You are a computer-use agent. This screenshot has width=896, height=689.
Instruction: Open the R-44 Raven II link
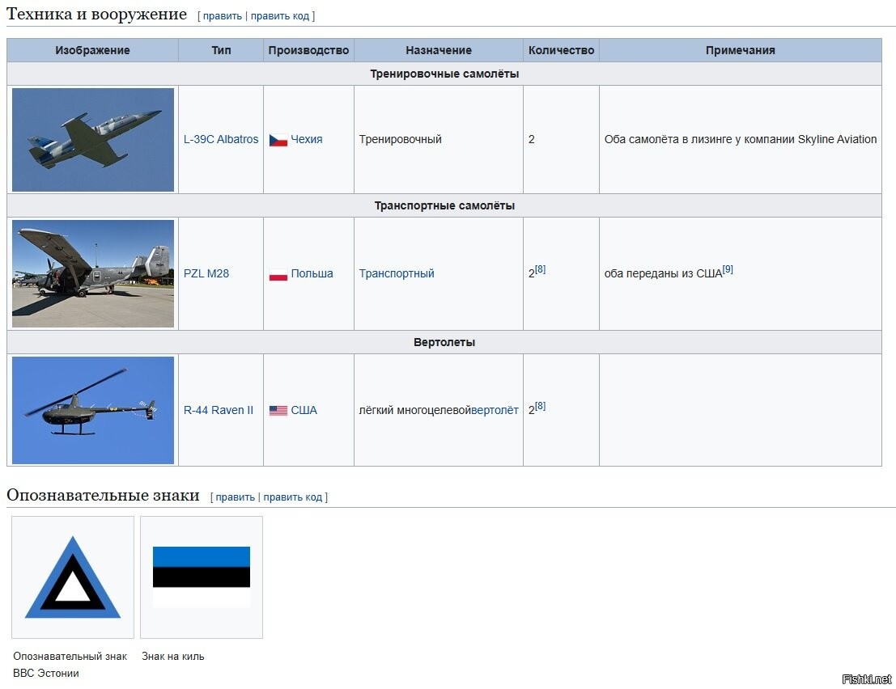pyautogui.click(x=219, y=410)
